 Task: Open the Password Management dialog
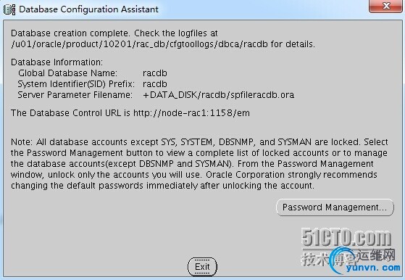335,207
